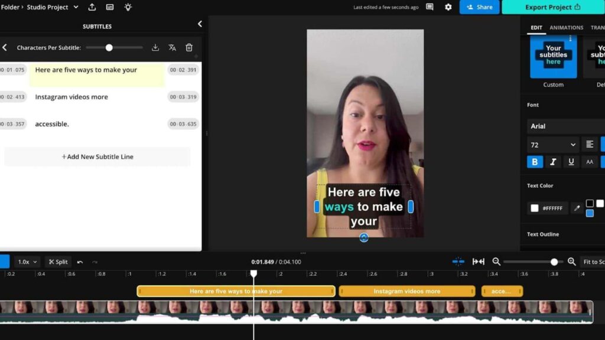Viewport: 605px width, 340px height.
Task: Add a new subtitle line
Action: tap(97, 156)
